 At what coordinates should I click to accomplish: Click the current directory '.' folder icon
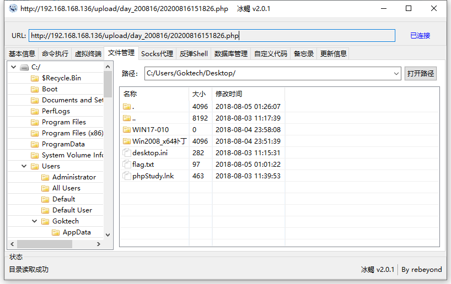coord(127,107)
